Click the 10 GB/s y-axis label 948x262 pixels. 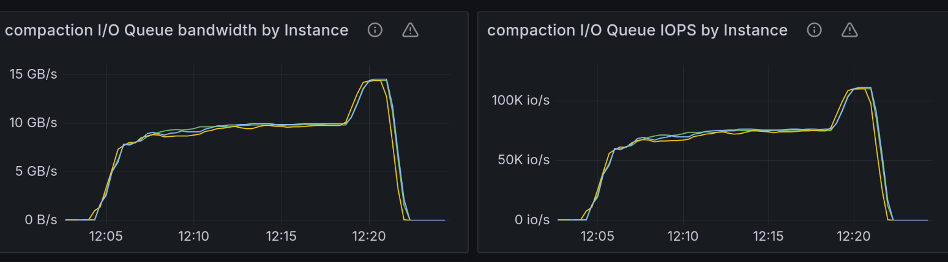(33, 123)
